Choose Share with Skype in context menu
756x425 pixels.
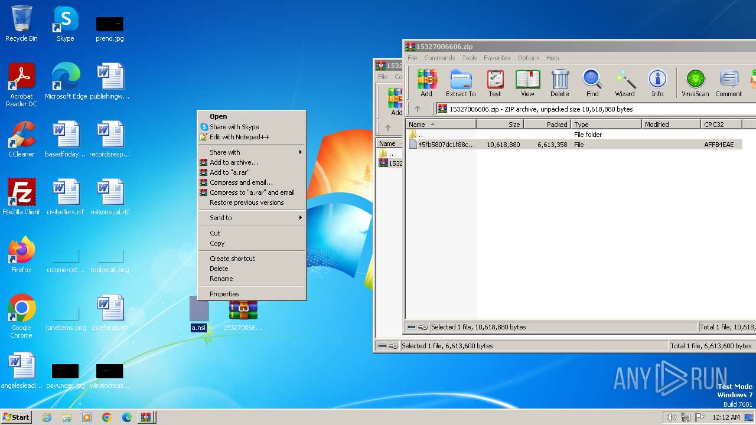[252, 127]
